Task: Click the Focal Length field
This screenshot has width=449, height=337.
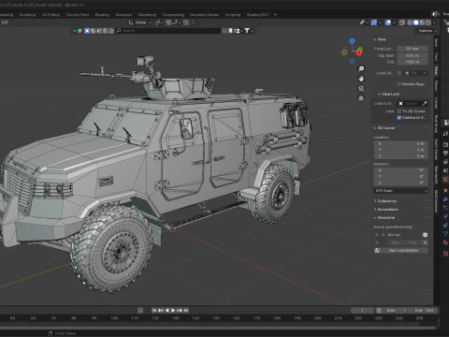Action: point(413,49)
